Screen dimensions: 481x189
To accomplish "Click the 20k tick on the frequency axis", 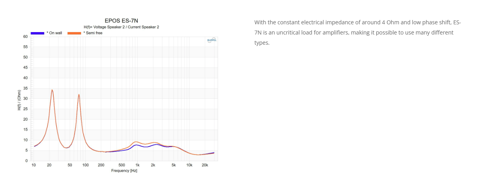I will click(x=205, y=165).
